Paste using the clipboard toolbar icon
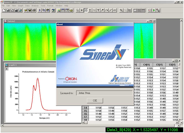The width and height of the screenshot is (184, 133). click(48, 11)
